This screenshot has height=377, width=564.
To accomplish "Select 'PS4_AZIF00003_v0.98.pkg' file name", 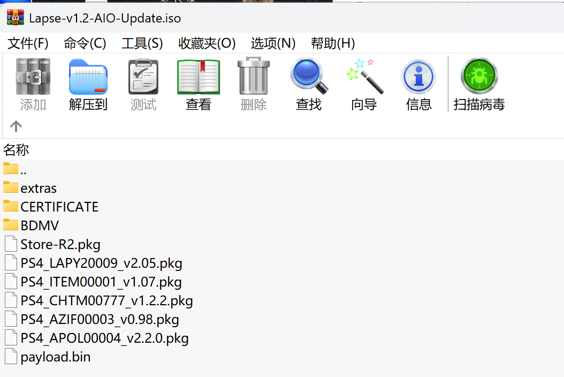I will tap(100, 319).
